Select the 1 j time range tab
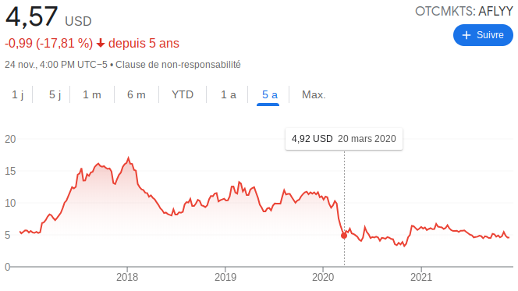The width and height of the screenshot is (518, 291). 17,95
